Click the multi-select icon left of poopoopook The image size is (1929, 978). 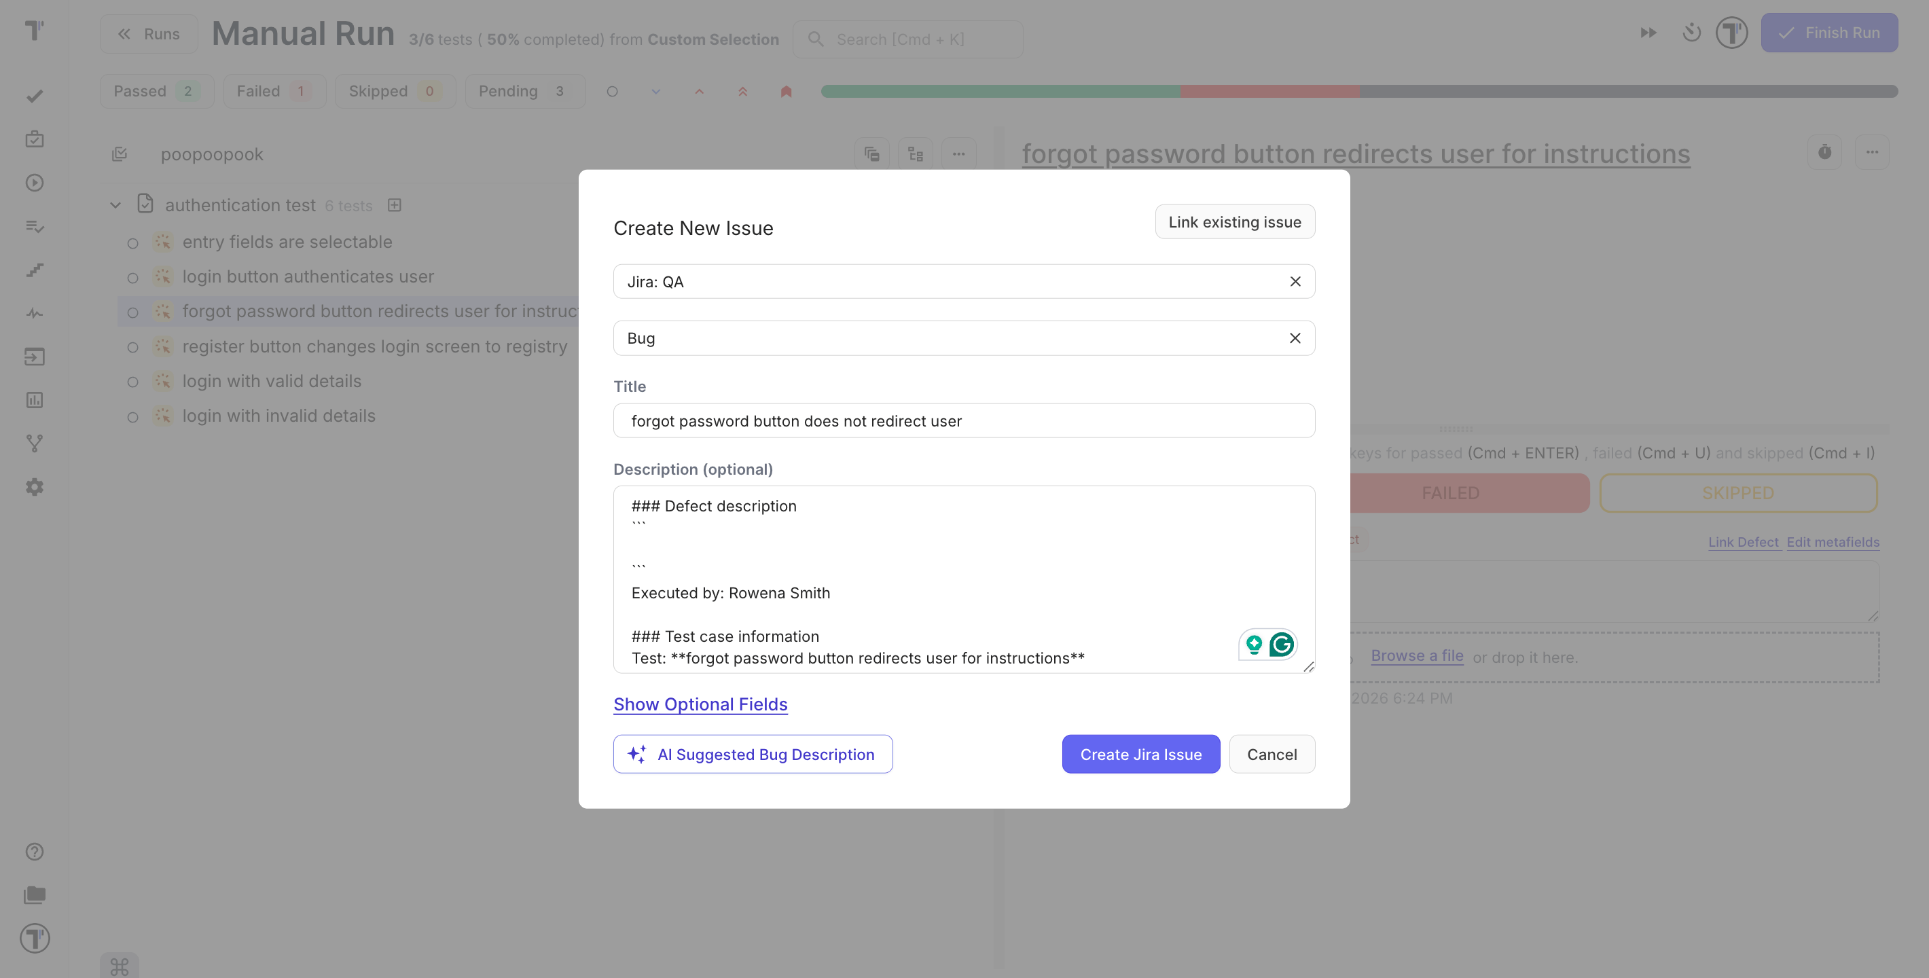pos(120,154)
